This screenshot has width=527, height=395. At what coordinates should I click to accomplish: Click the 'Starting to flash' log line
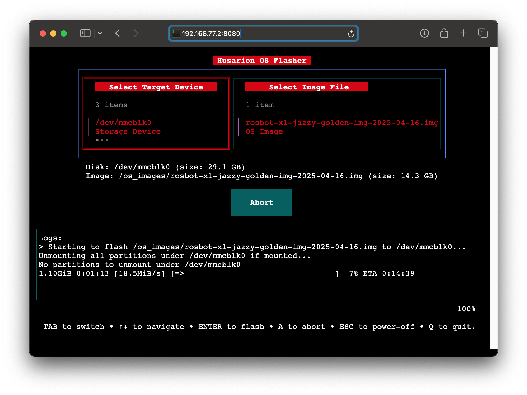pos(252,247)
